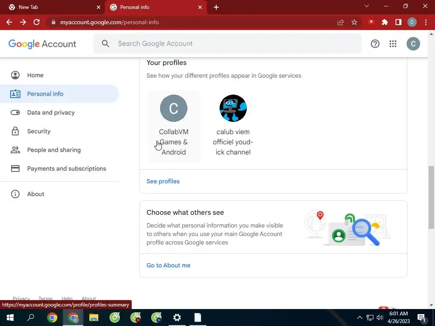This screenshot has height=326, width=435.
Task: Open the Chrome three-dot menu
Action: 426,22
